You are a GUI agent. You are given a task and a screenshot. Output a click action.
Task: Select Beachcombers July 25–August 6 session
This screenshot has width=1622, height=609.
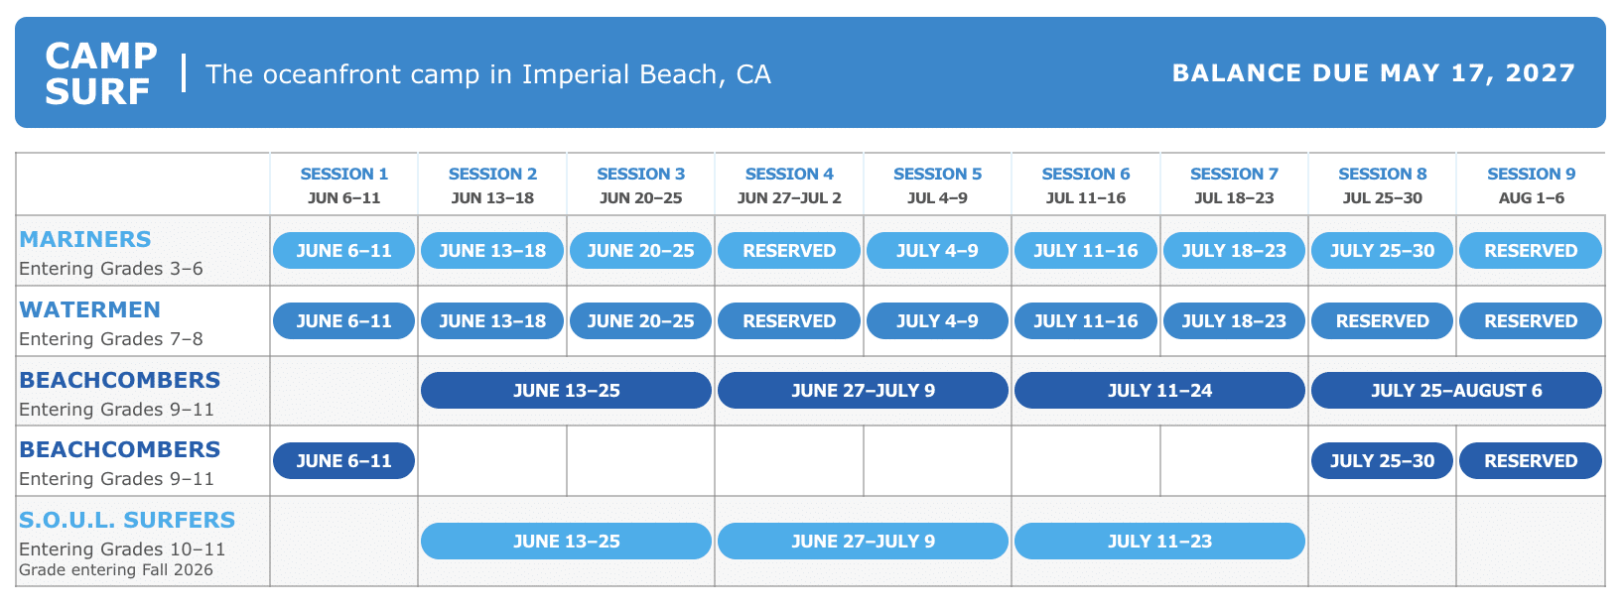pos(1456,391)
